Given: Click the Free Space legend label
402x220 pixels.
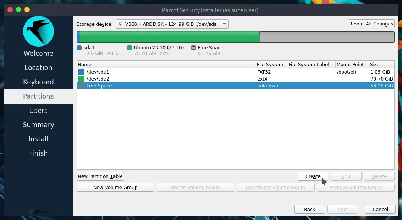Looking at the screenshot, I should [210, 48].
